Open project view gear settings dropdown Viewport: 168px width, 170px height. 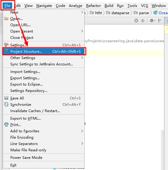(153, 20)
